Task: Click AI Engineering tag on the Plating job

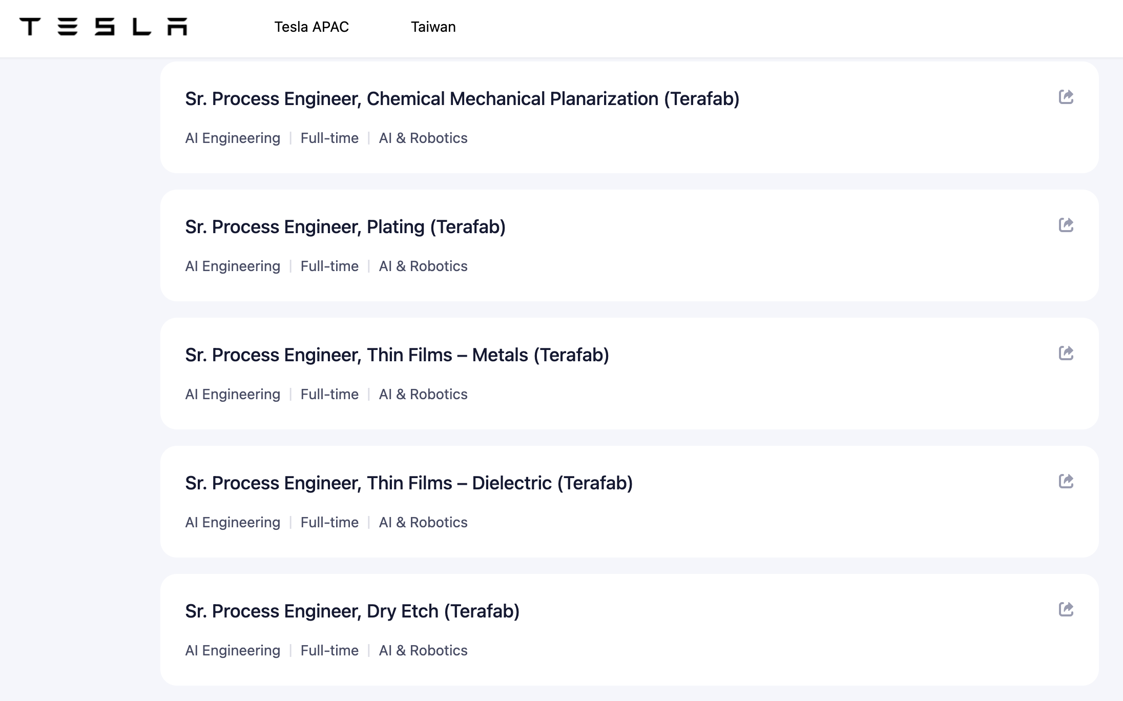Action: pyautogui.click(x=233, y=266)
